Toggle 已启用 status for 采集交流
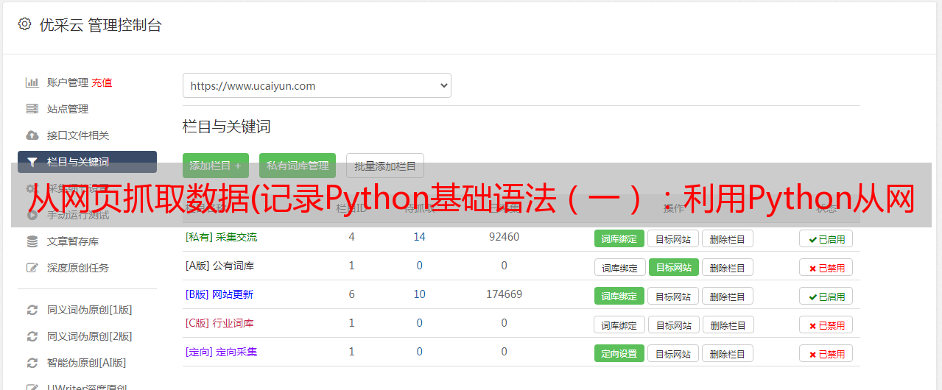The width and height of the screenshot is (942, 390). coord(826,238)
